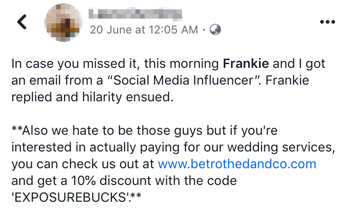
Task: Visit the www.betrothedandco.com link
Action: pos(237,164)
